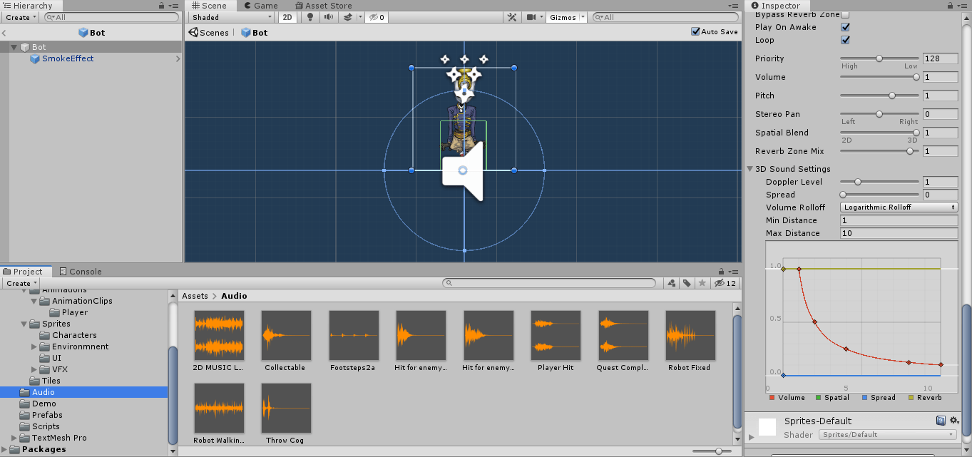This screenshot has height=457, width=972.
Task: Toggle scene lighting lightbulb icon
Action: click(x=310, y=17)
